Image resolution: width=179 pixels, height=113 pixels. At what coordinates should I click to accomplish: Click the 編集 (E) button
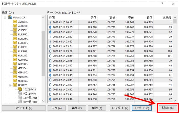click(x=77, y=108)
